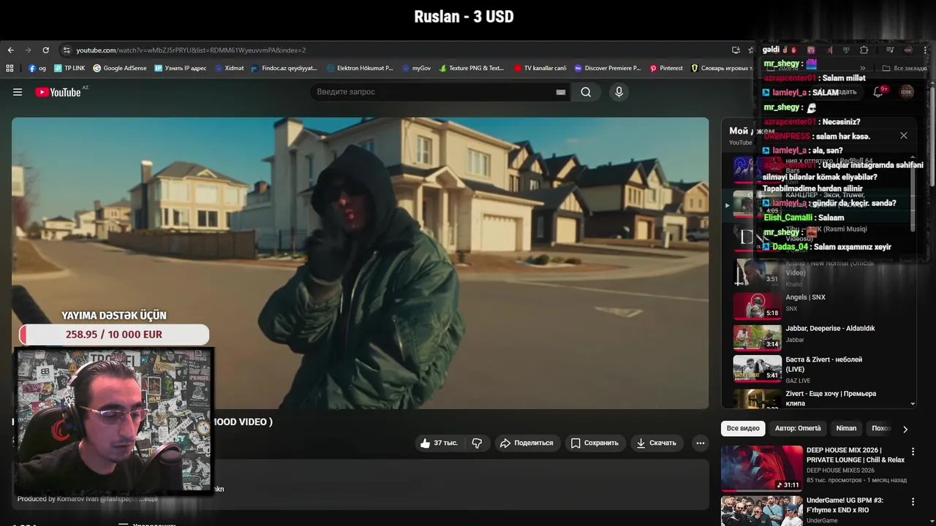
Task: Open options for UnderGame! UG BPM #3
Action: click(913, 502)
